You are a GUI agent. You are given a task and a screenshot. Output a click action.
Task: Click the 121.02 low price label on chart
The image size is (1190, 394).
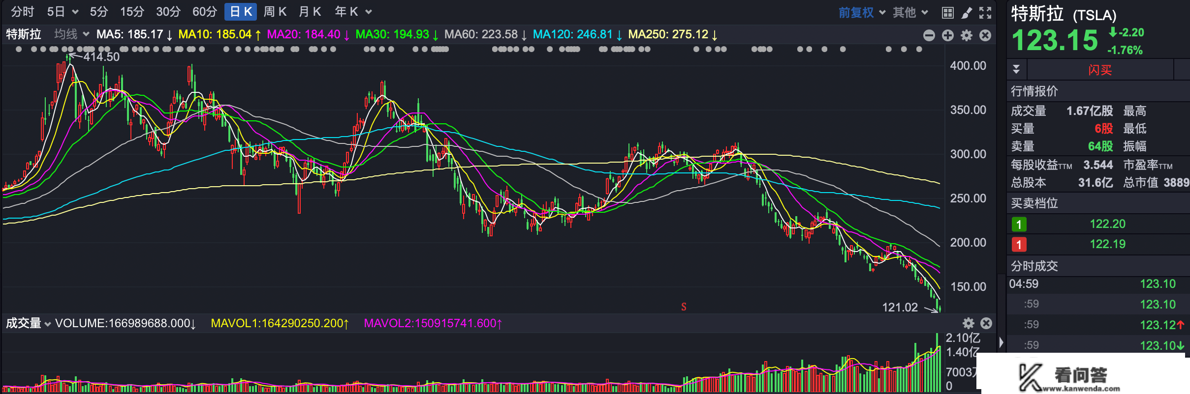[x=900, y=308]
